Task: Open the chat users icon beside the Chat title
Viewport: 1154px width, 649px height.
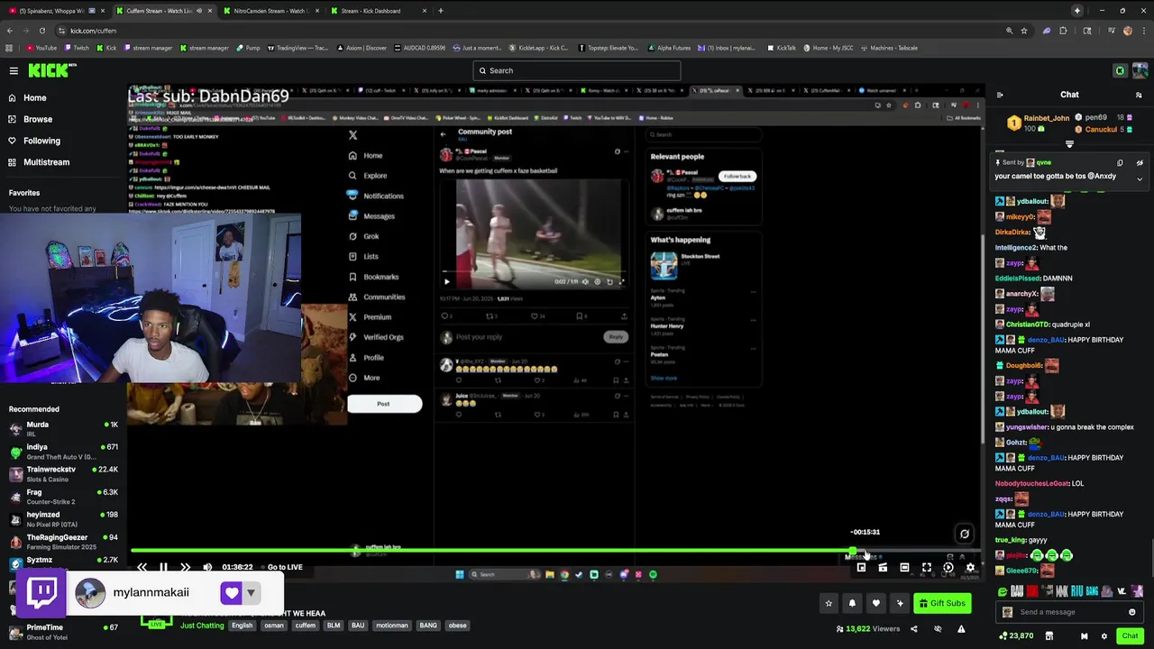Action: tap(1139, 95)
